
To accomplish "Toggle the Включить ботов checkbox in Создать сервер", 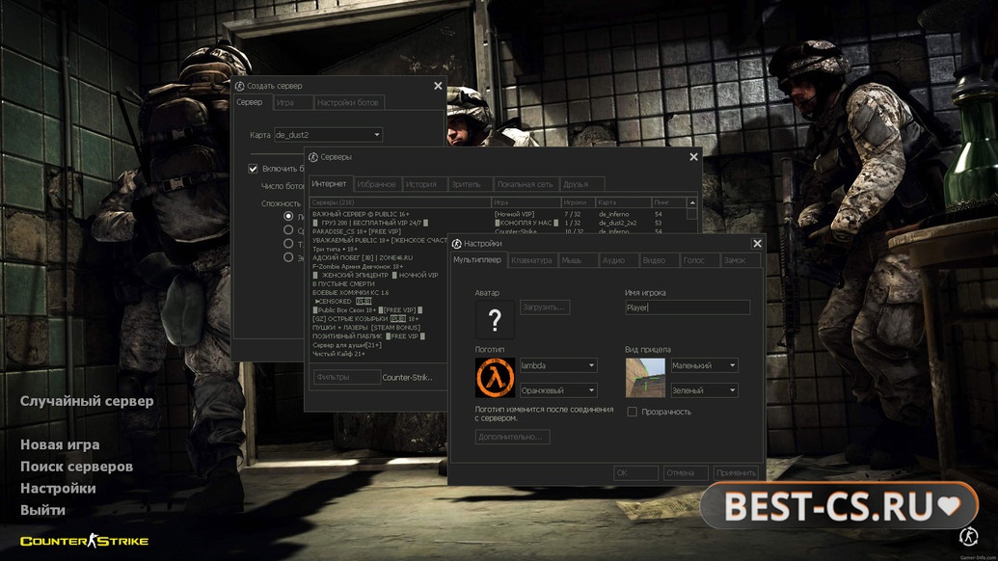I will [253, 169].
